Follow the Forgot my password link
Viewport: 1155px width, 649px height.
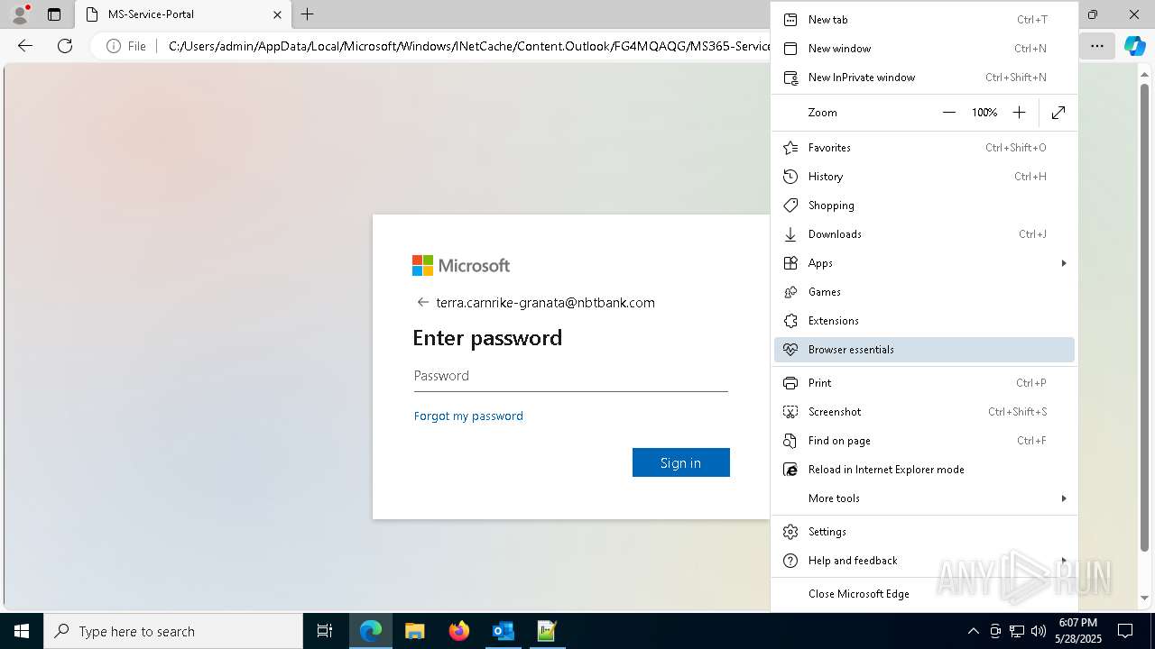[468, 416]
